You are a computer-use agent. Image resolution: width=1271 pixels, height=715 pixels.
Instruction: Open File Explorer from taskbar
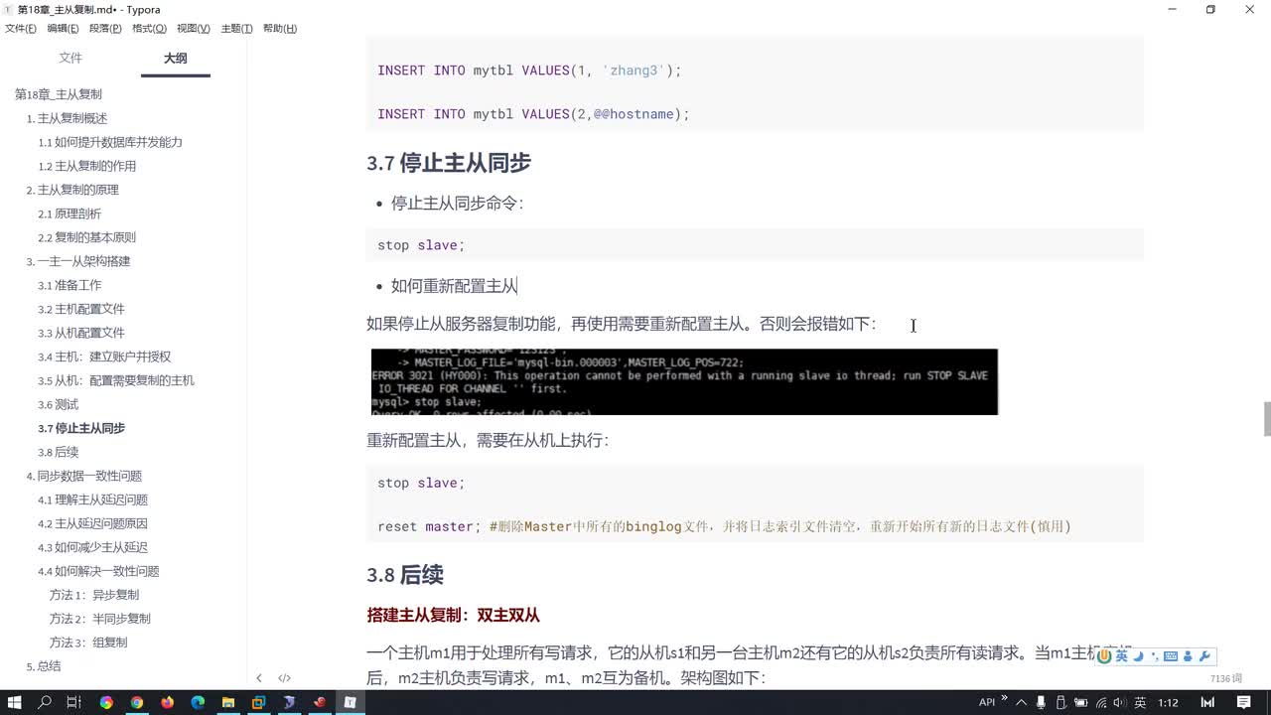pos(228,702)
